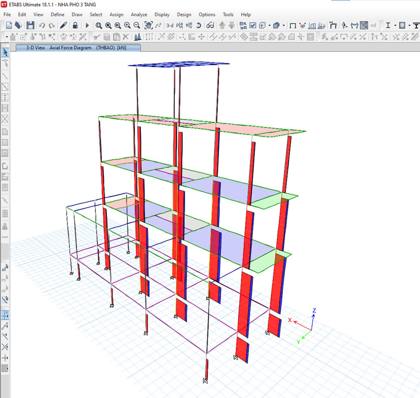Activate the pan hand tool
This screenshot has width=420, height=398.
tap(148, 25)
